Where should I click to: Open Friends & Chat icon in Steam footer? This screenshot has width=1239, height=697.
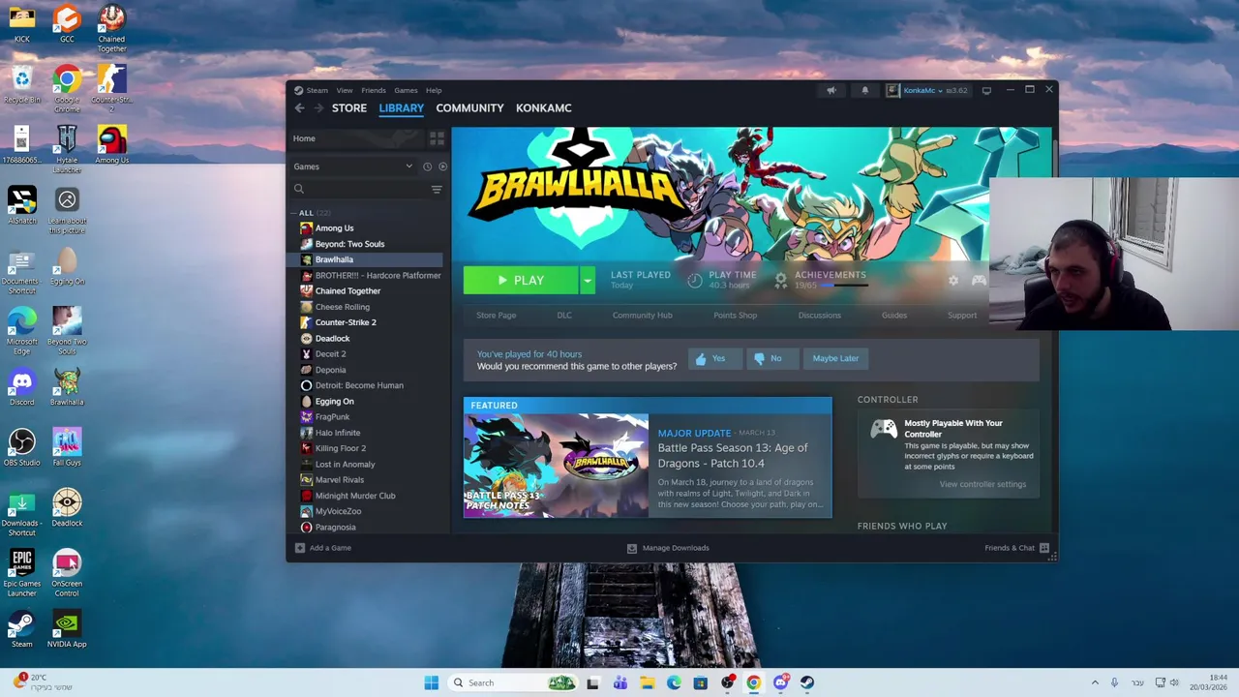1044,548
